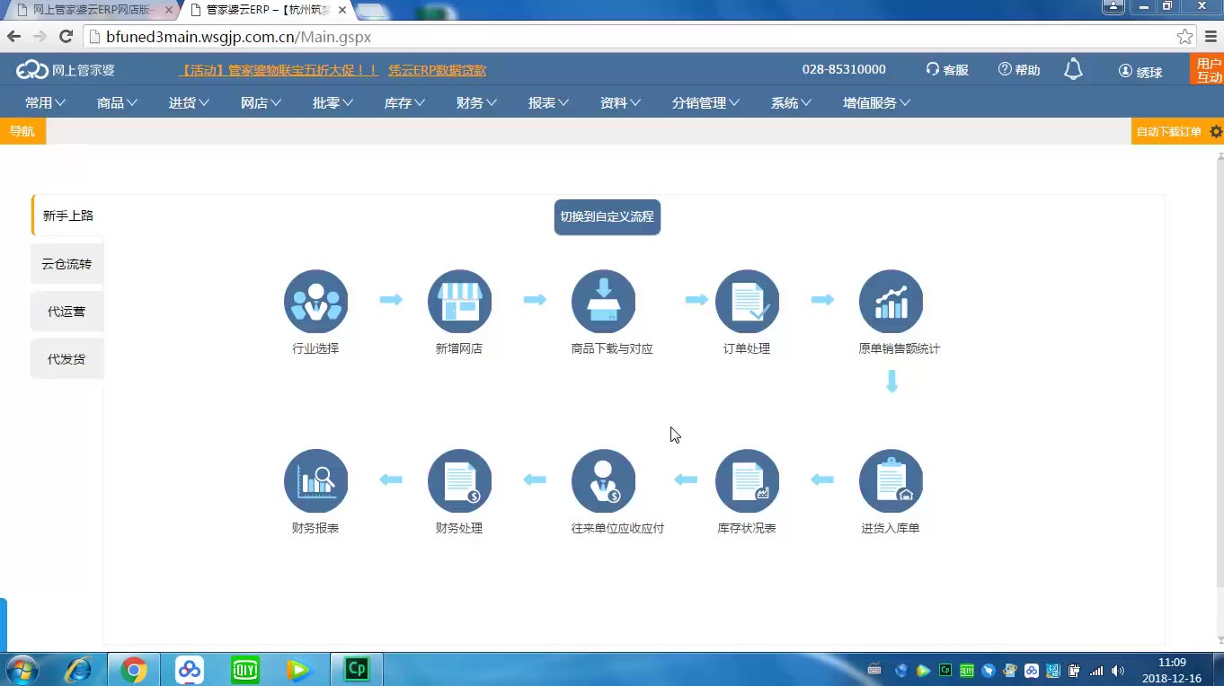Open the 进货入库单 clipboard icon

coord(891,481)
